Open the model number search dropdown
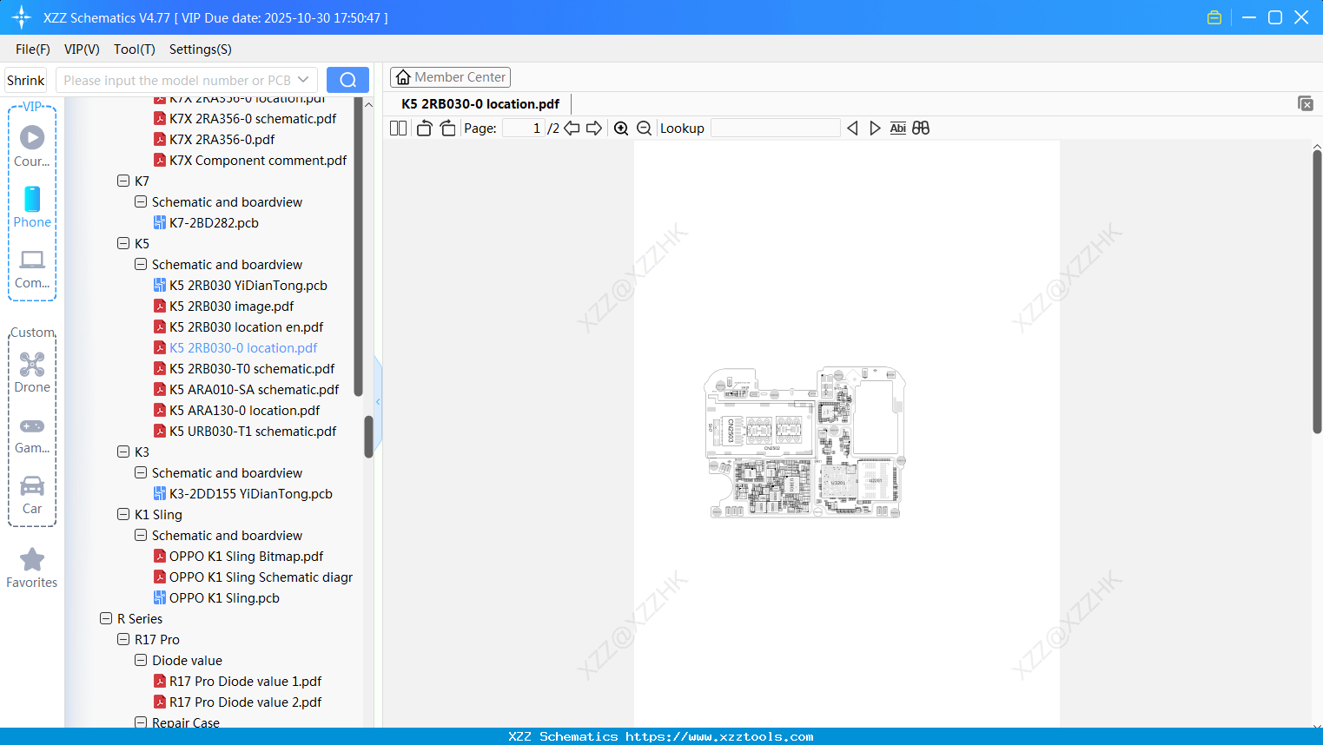Viewport: 1323px width, 745px height. pos(301,79)
